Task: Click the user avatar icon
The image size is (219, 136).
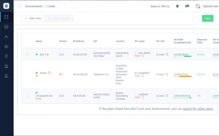Action: click(x=197, y=6)
